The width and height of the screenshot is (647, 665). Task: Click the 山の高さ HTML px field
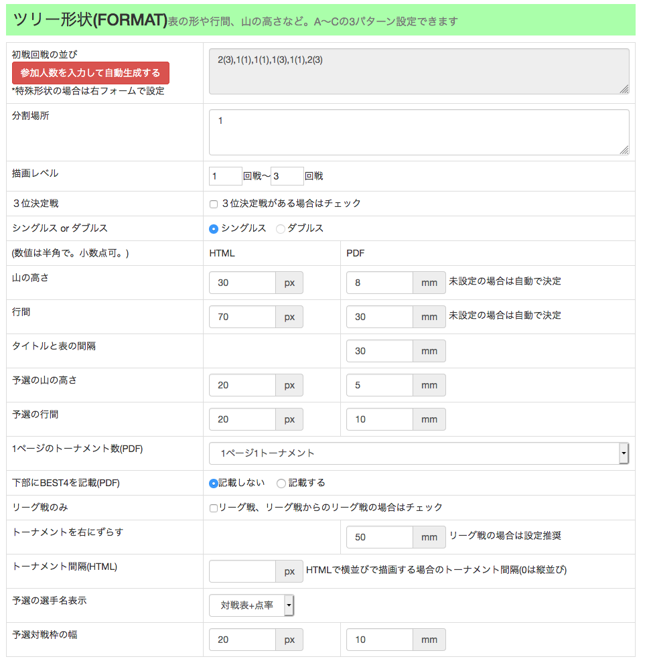point(242,283)
